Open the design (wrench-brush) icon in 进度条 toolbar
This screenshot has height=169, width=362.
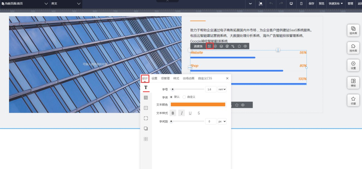(x=209, y=46)
